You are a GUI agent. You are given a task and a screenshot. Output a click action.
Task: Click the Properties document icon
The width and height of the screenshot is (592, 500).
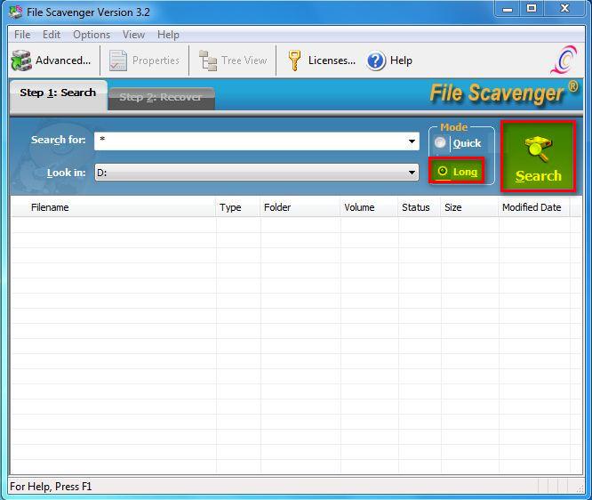[x=118, y=60]
